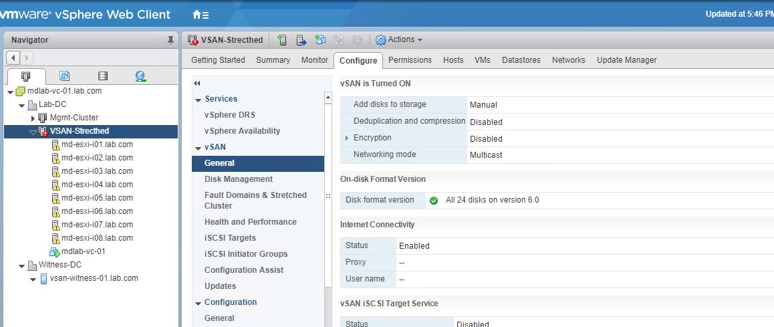Select the Configure tab
The height and width of the screenshot is (327, 774).
click(x=358, y=60)
